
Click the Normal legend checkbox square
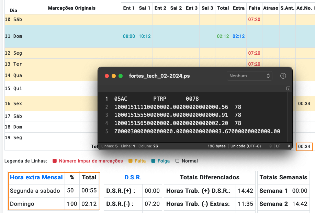(x=177, y=161)
